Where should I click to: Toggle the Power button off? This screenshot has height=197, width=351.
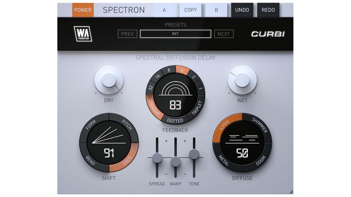pyautogui.click(x=83, y=10)
